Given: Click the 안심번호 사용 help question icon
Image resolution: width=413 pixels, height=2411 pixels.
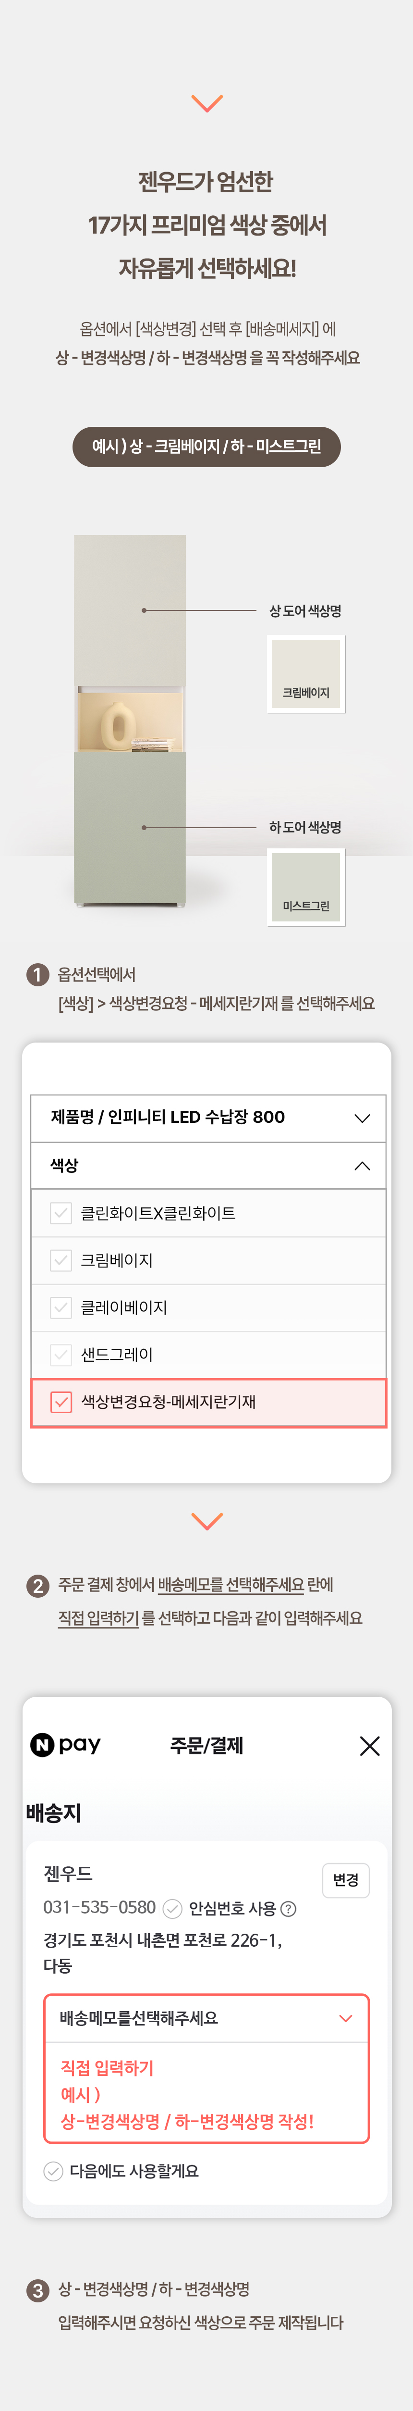Looking at the screenshot, I should coord(289,1908).
